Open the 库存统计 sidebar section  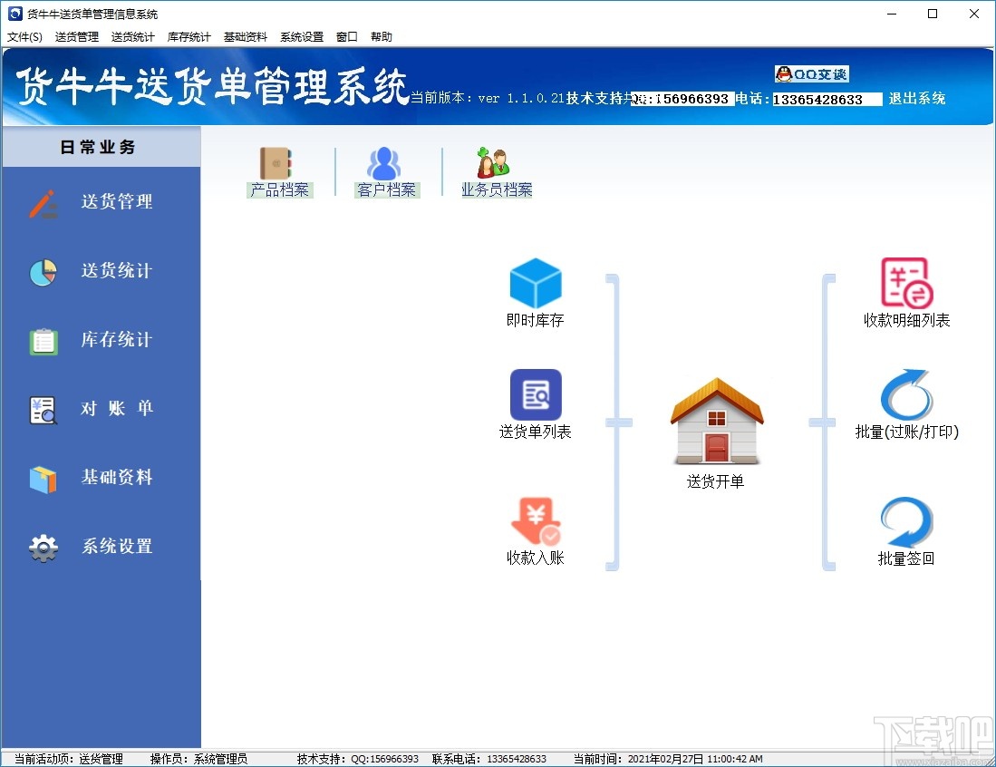pyautogui.click(x=101, y=339)
